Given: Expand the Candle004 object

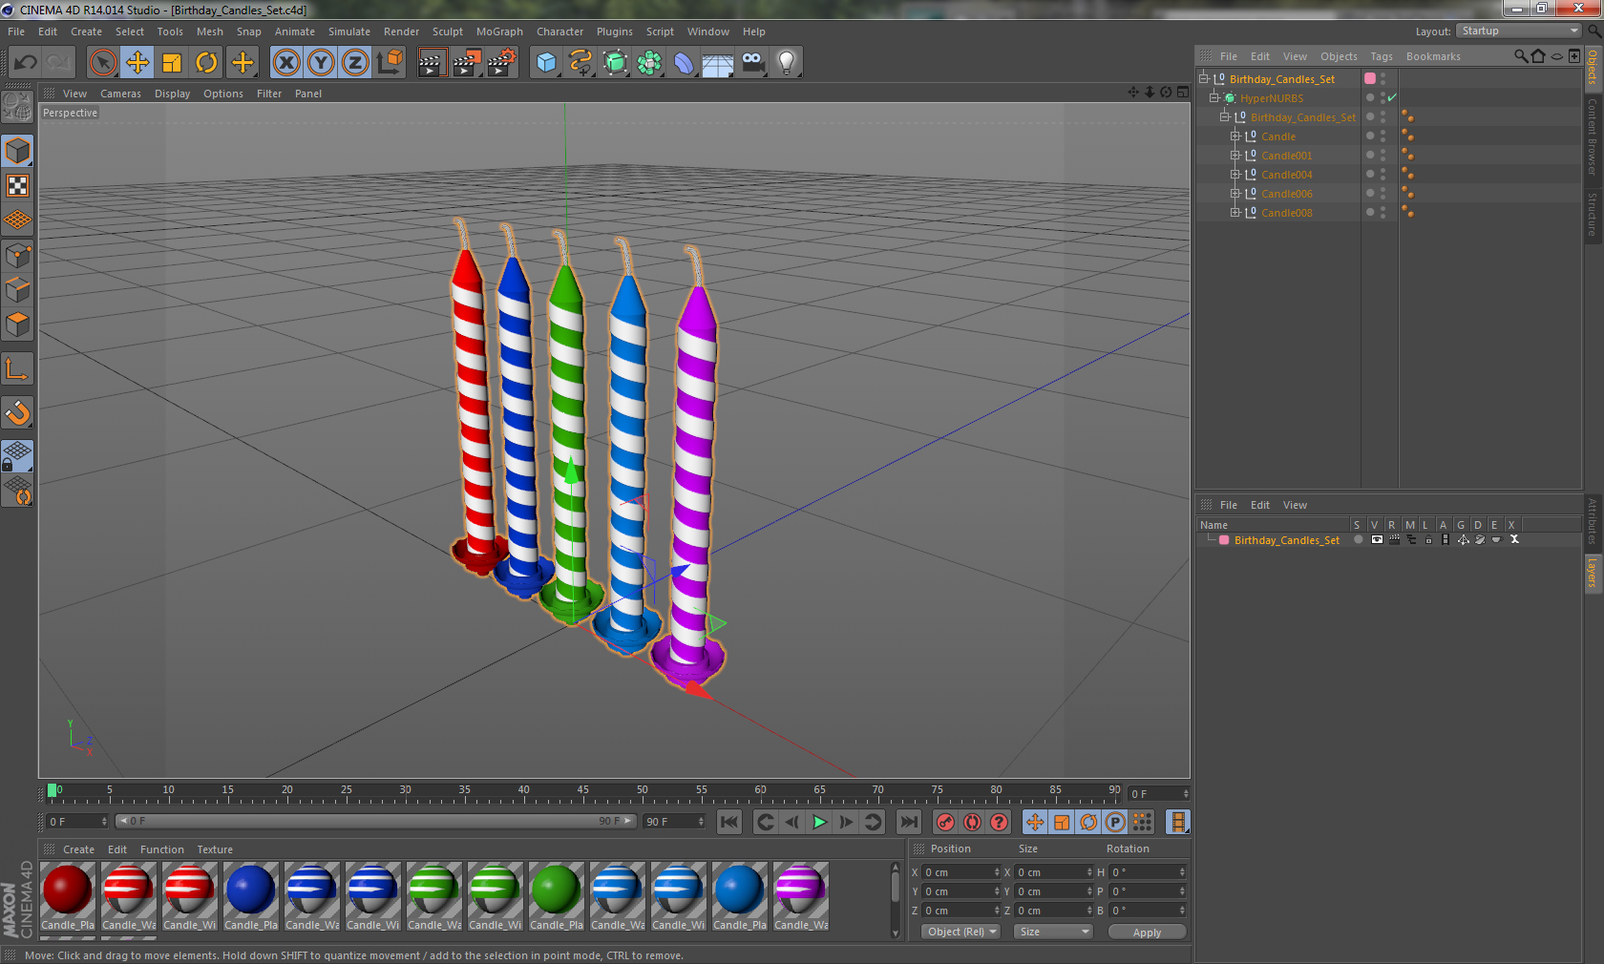Looking at the screenshot, I should [x=1235, y=175].
